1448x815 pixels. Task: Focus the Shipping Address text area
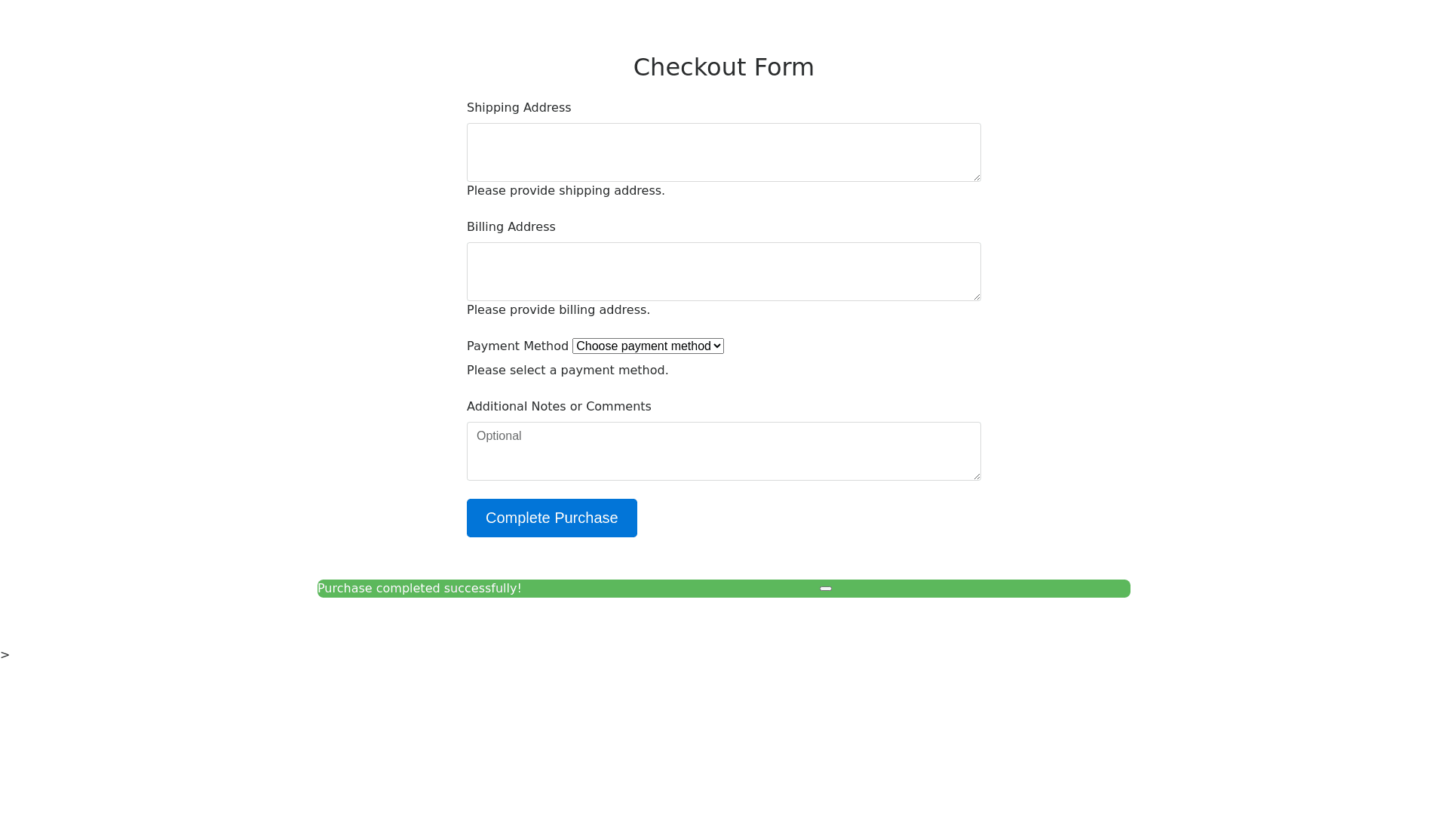(x=723, y=152)
